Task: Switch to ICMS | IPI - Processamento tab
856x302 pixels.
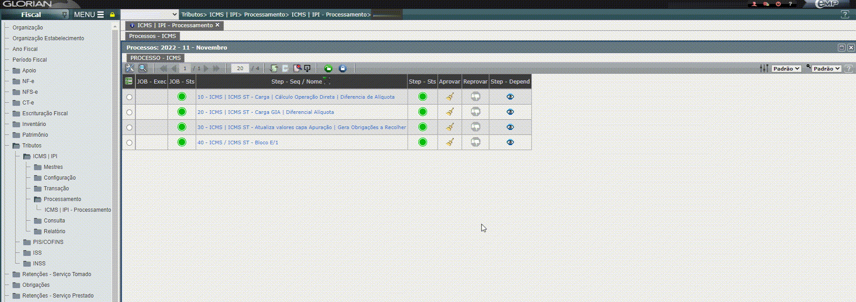Action: (174, 25)
